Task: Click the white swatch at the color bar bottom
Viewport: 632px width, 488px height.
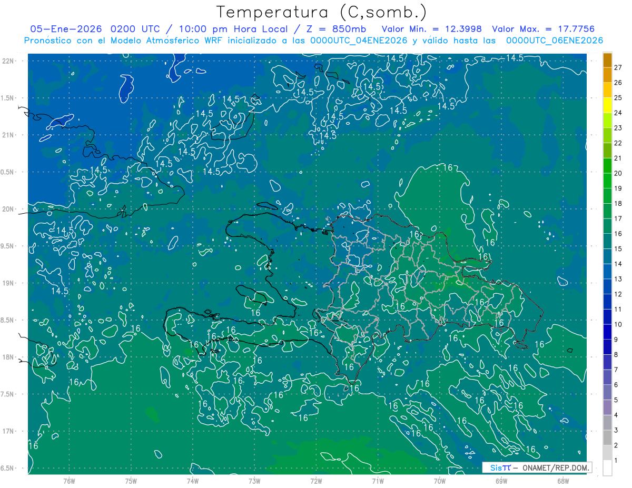Action: click(608, 467)
